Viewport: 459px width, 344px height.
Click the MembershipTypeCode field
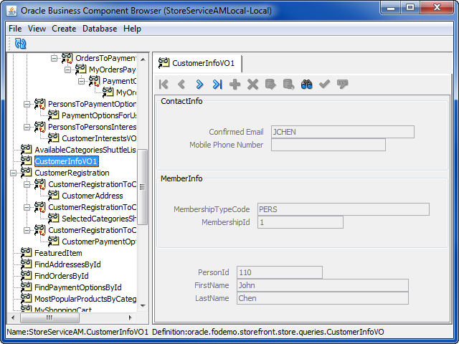344,209
